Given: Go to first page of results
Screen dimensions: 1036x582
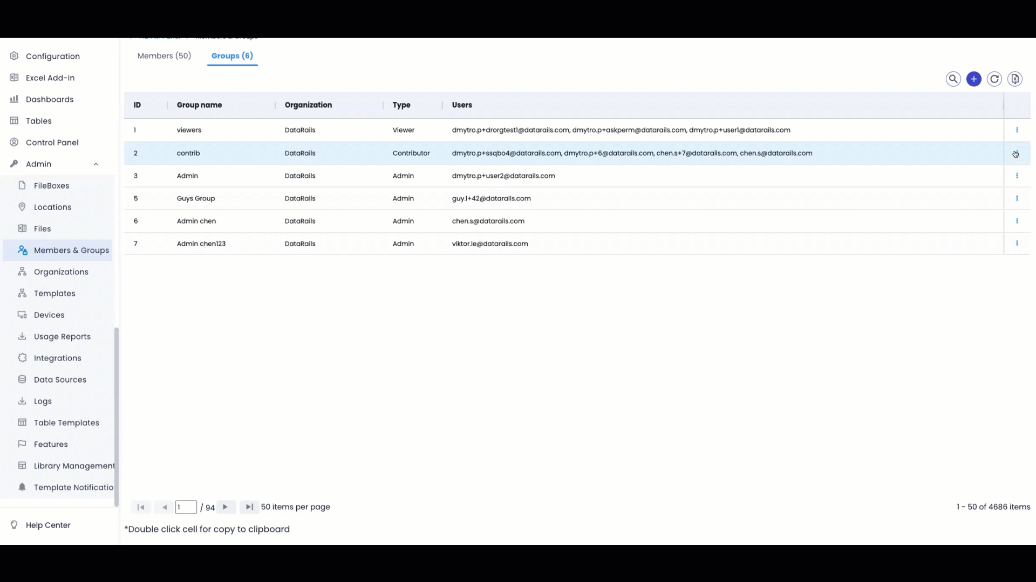Looking at the screenshot, I should click(x=141, y=507).
